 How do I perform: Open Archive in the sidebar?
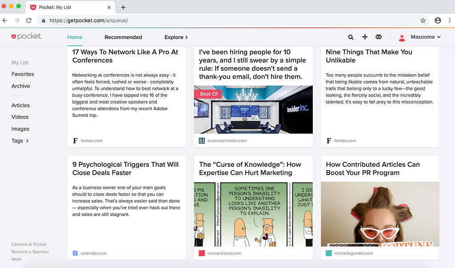(20, 86)
